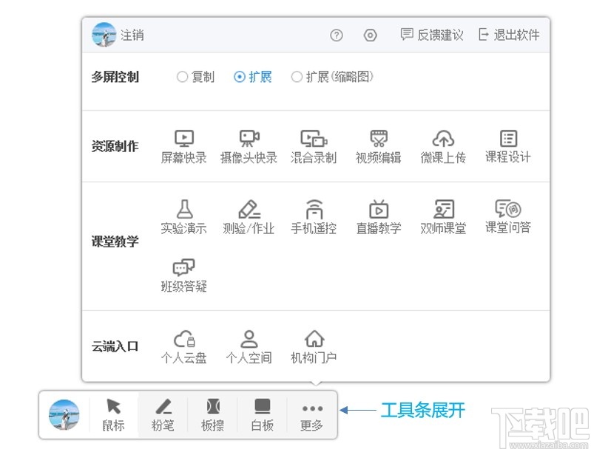Open 机构门户 institution portal
The image size is (591, 449).
[x=314, y=347]
